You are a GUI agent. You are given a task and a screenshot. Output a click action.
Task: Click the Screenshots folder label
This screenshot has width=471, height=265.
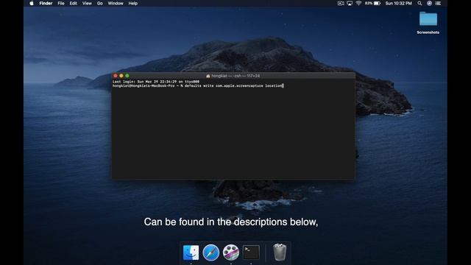[x=428, y=32]
